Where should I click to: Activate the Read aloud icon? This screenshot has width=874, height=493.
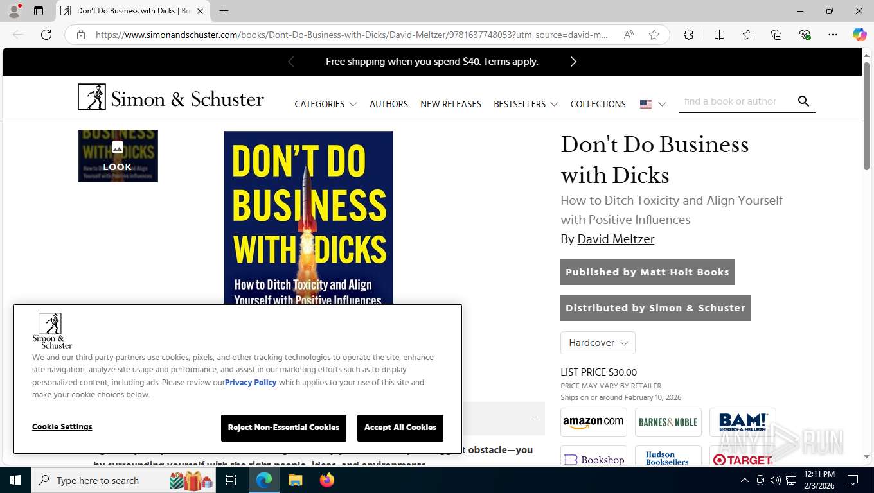click(x=629, y=35)
